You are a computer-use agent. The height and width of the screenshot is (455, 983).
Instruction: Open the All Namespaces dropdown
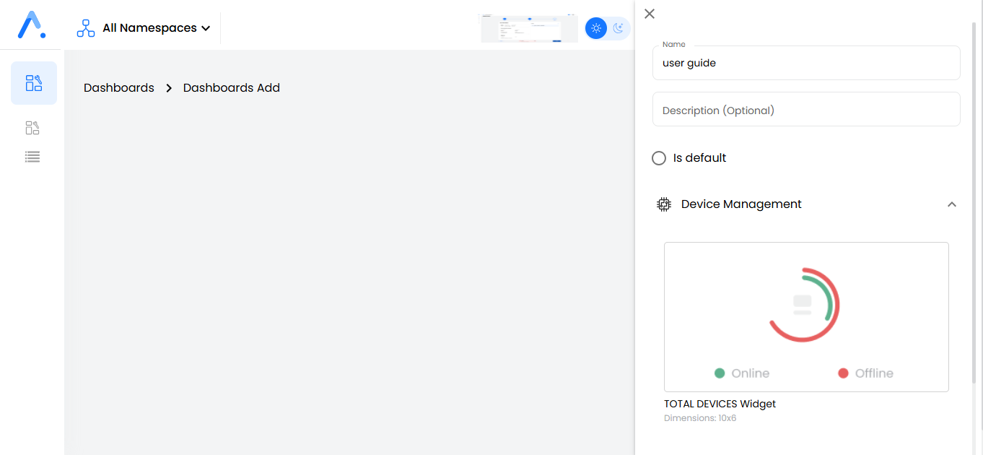pyautogui.click(x=149, y=27)
